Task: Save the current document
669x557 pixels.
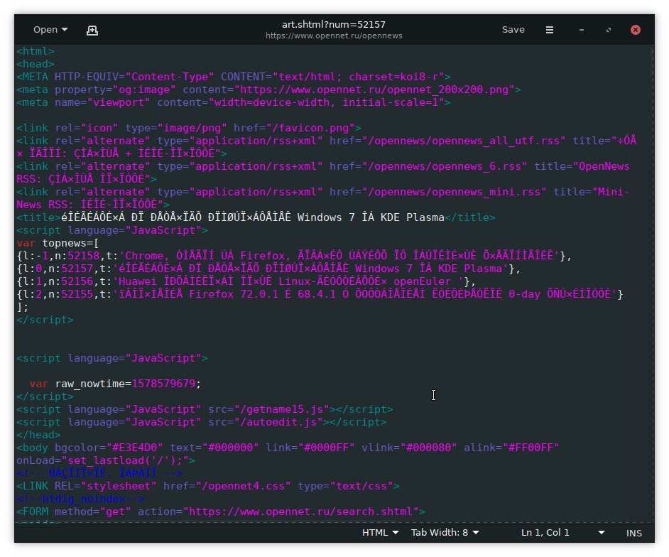Action: pos(513,29)
